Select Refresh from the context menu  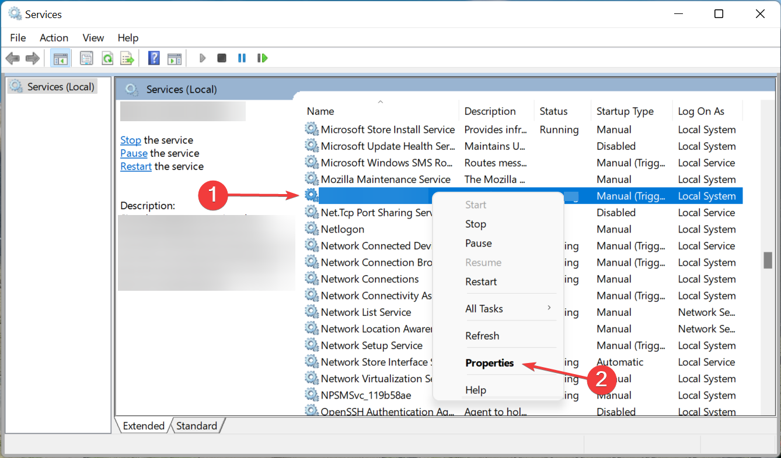pos(482,336)
